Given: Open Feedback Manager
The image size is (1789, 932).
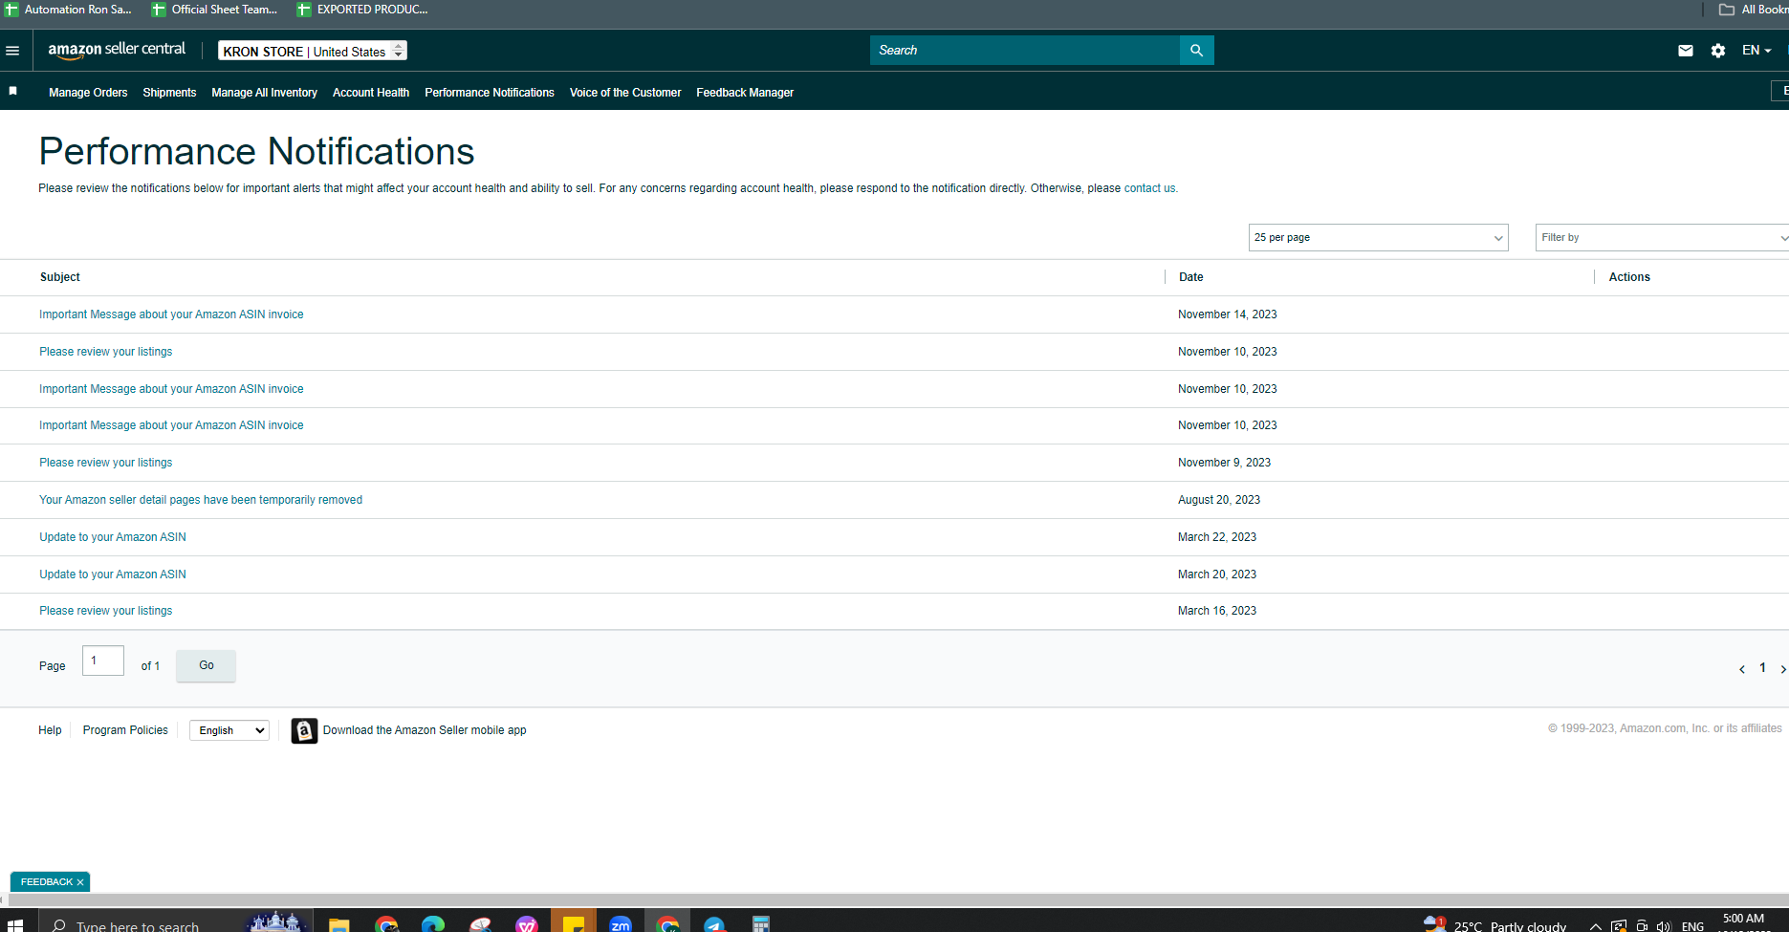Looking at the screenshot, I should (745, 93).
